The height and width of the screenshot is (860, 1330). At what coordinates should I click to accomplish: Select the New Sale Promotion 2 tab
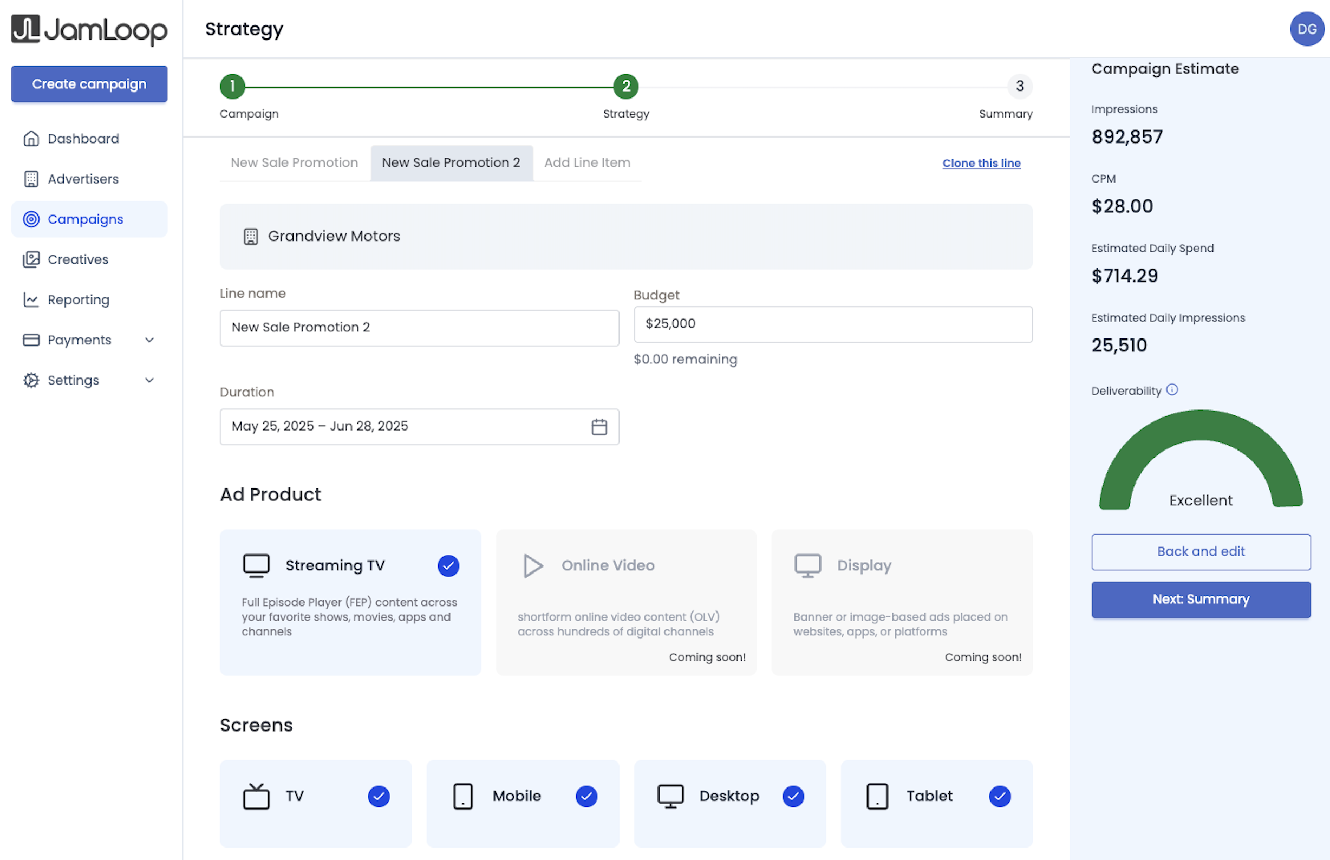click(451, 162)
